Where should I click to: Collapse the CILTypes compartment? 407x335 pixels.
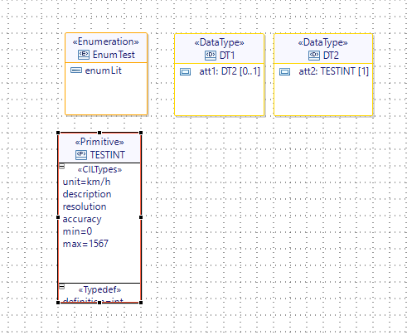click(62, 166)
